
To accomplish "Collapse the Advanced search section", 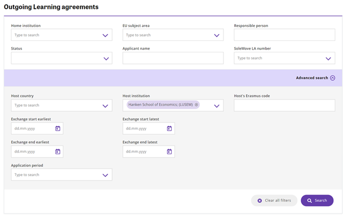I will 333,78.
